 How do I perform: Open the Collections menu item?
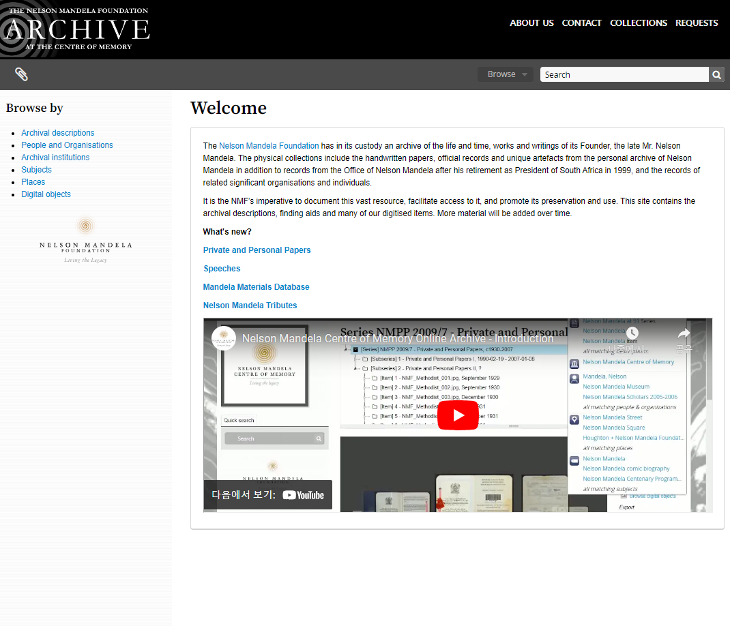click(x=638, y=23)
